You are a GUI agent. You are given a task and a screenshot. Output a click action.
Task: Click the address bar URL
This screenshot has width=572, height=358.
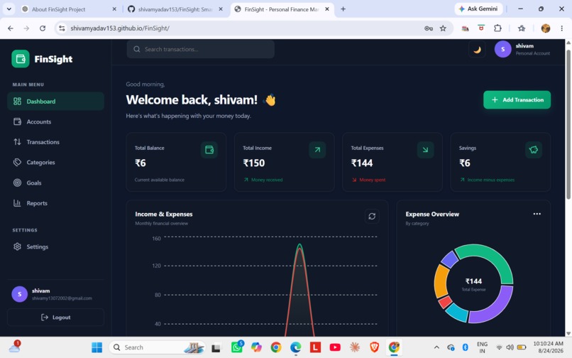coord(120,28)
